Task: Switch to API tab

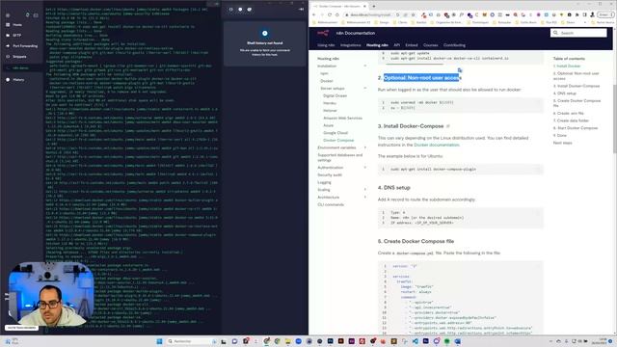Action: tap(396, 45)
